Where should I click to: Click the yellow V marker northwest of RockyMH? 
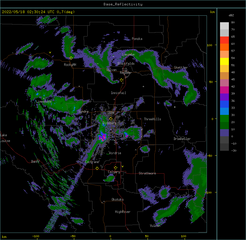click(x=50, y=52)
